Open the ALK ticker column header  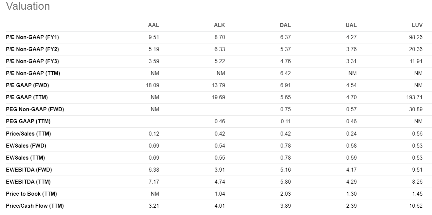(219, 25)
